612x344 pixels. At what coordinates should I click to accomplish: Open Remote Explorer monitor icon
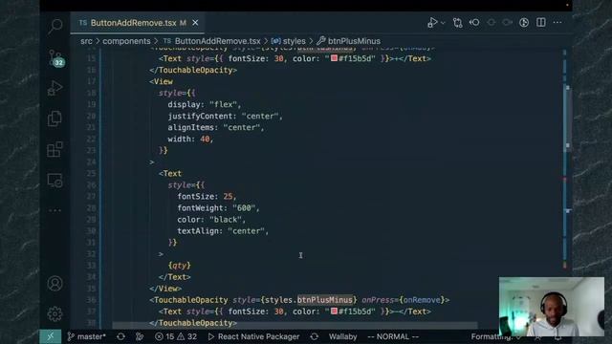tap(55, 181)
